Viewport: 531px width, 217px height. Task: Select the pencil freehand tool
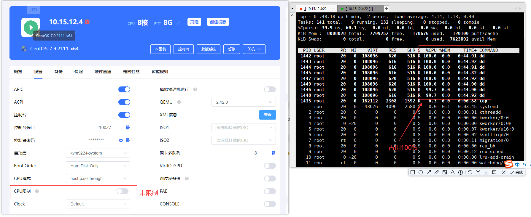click(437, 172)
